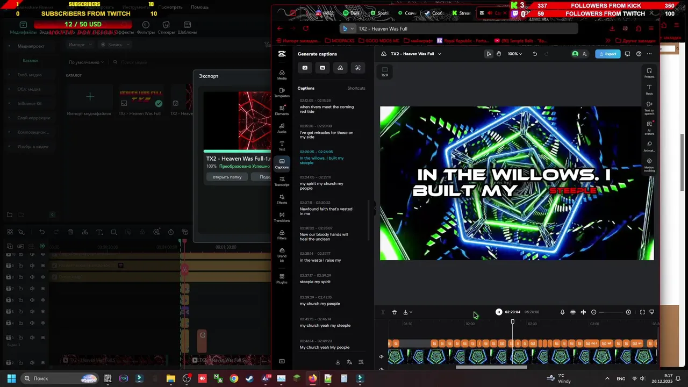Click the split clip icon in timeline toolbar
Image resolution: width=688 pixels, height=387 pixels.
(x=583, y=312)
